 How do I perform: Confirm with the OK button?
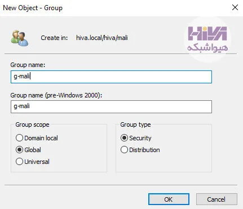[x=169, y=199]
